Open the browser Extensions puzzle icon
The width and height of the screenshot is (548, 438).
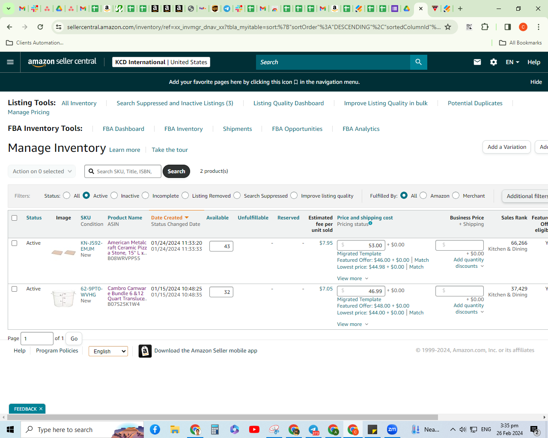485,27
